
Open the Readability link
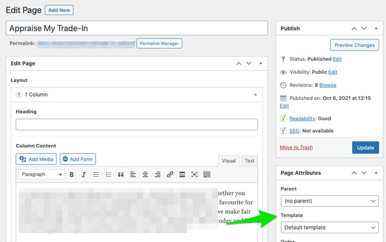click(x=302, y=119)
